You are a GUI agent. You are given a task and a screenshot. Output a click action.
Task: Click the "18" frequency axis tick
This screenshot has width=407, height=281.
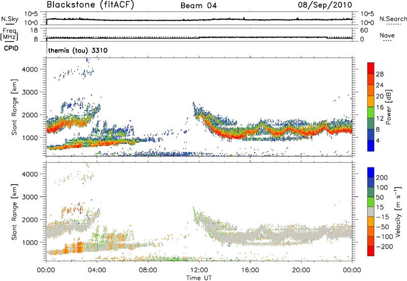[34, 30]
